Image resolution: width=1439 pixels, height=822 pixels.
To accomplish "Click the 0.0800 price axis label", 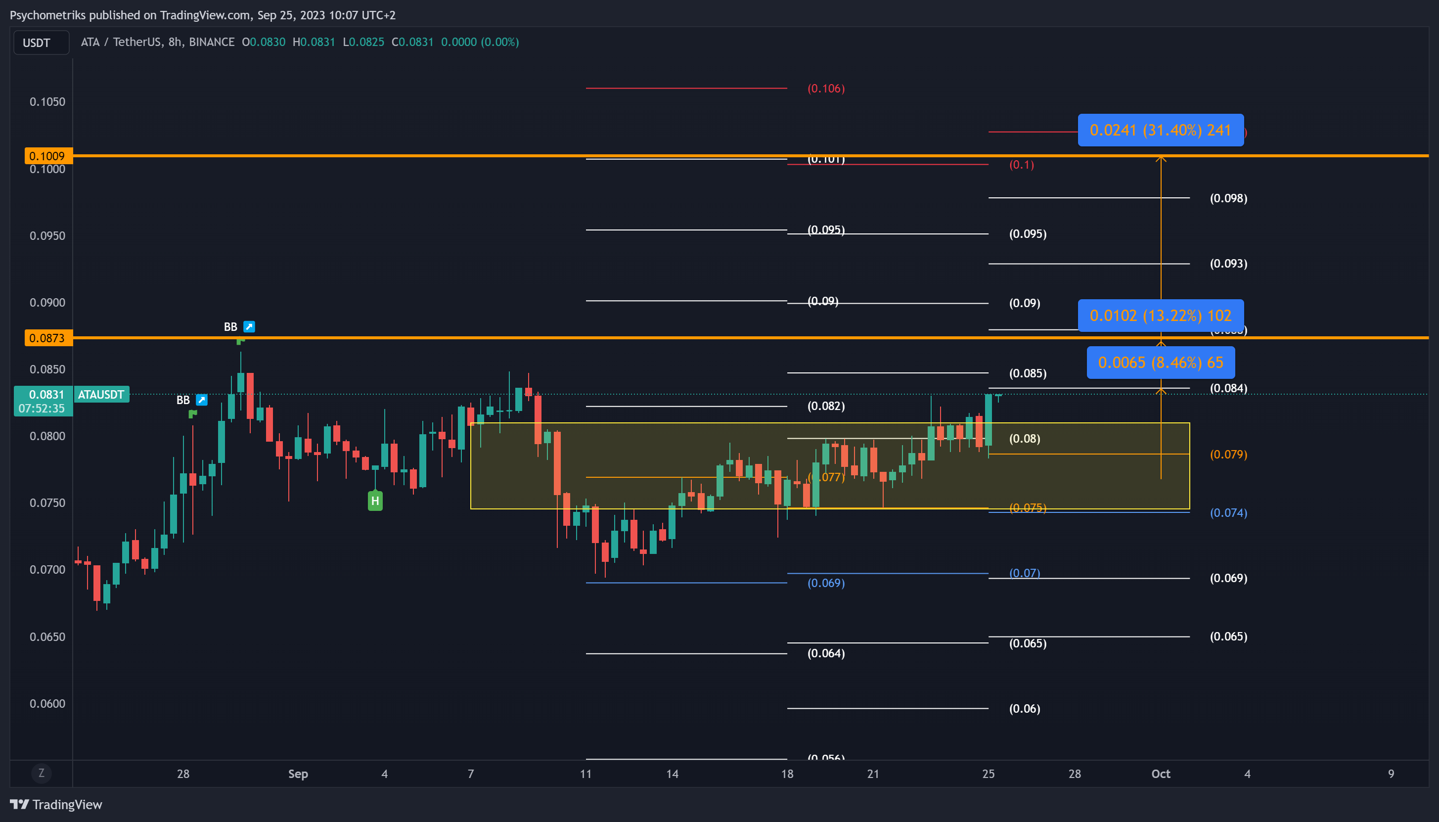I will (x=47, y=436).
